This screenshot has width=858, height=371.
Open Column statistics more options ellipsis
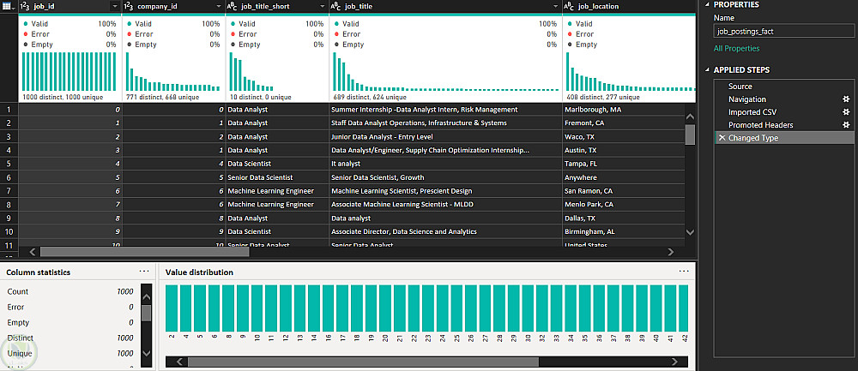pos(144,272)
